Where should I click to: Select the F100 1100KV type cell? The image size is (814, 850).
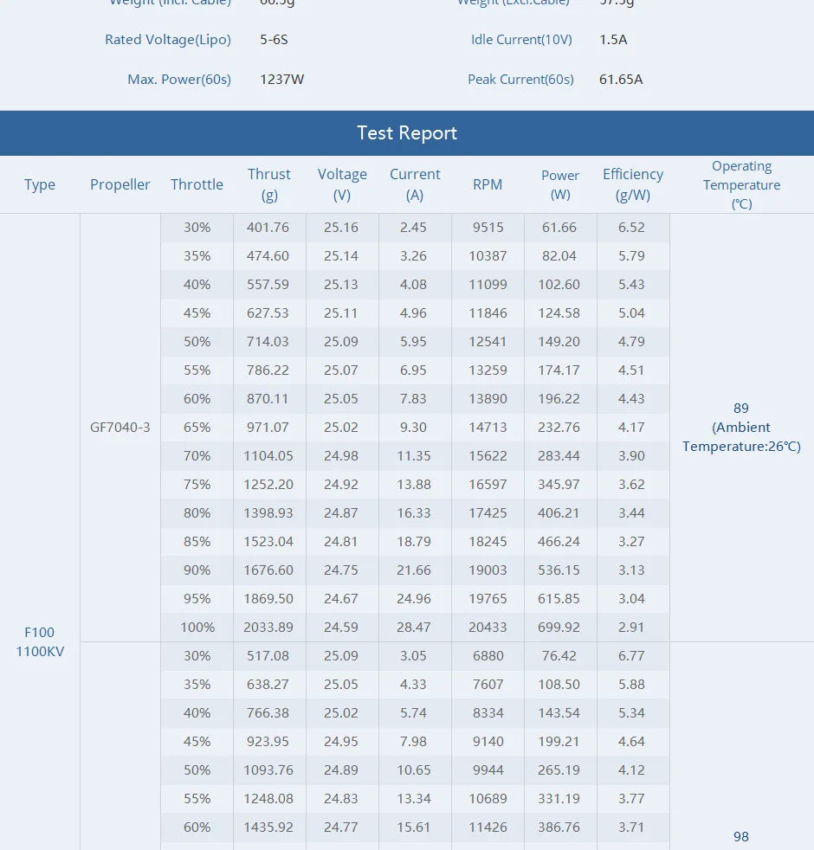point(40,641)
